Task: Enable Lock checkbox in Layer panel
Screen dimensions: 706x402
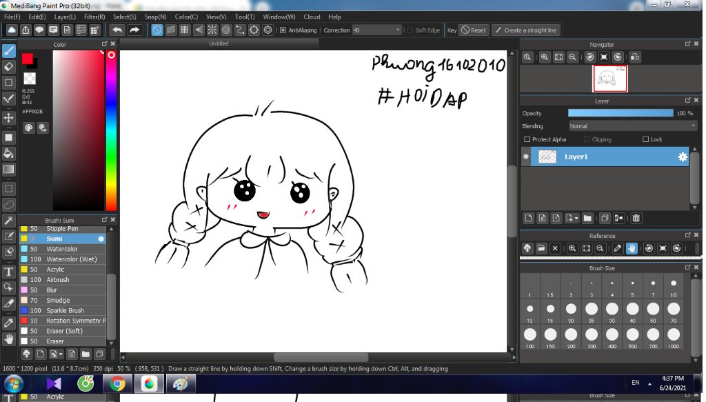Action: pos(645,139)
